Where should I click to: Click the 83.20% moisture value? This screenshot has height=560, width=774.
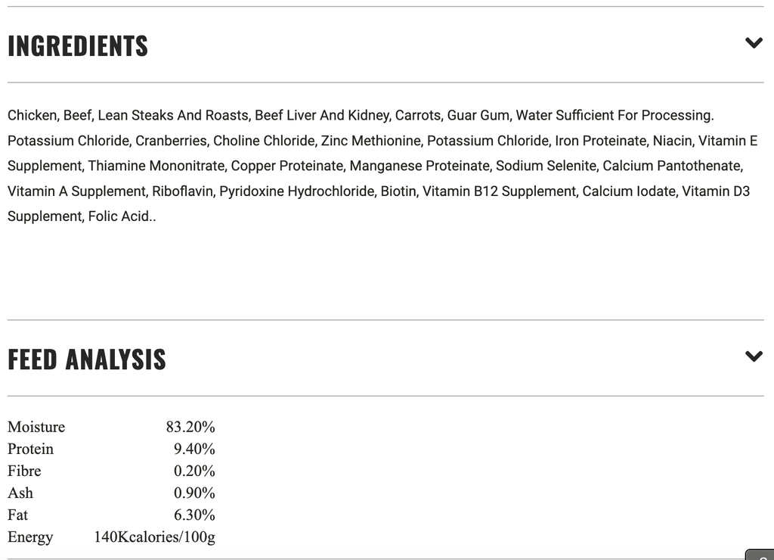point(190,427)
